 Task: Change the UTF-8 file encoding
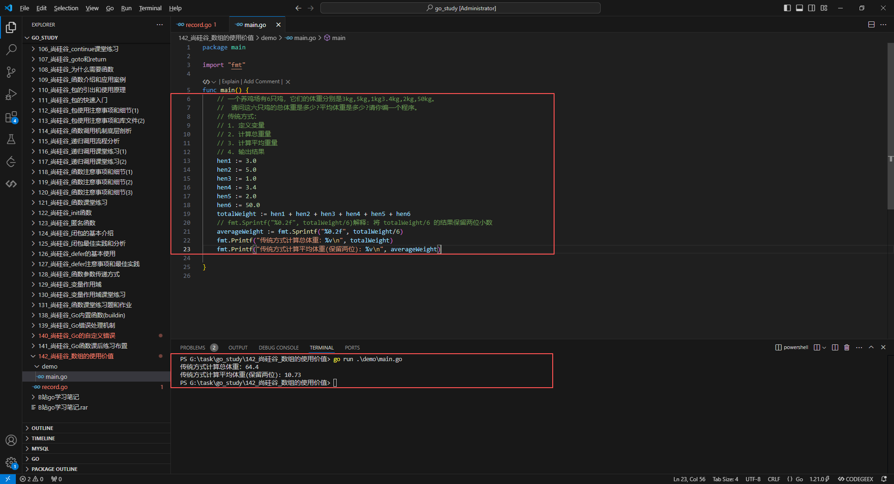tap(753, 479)
